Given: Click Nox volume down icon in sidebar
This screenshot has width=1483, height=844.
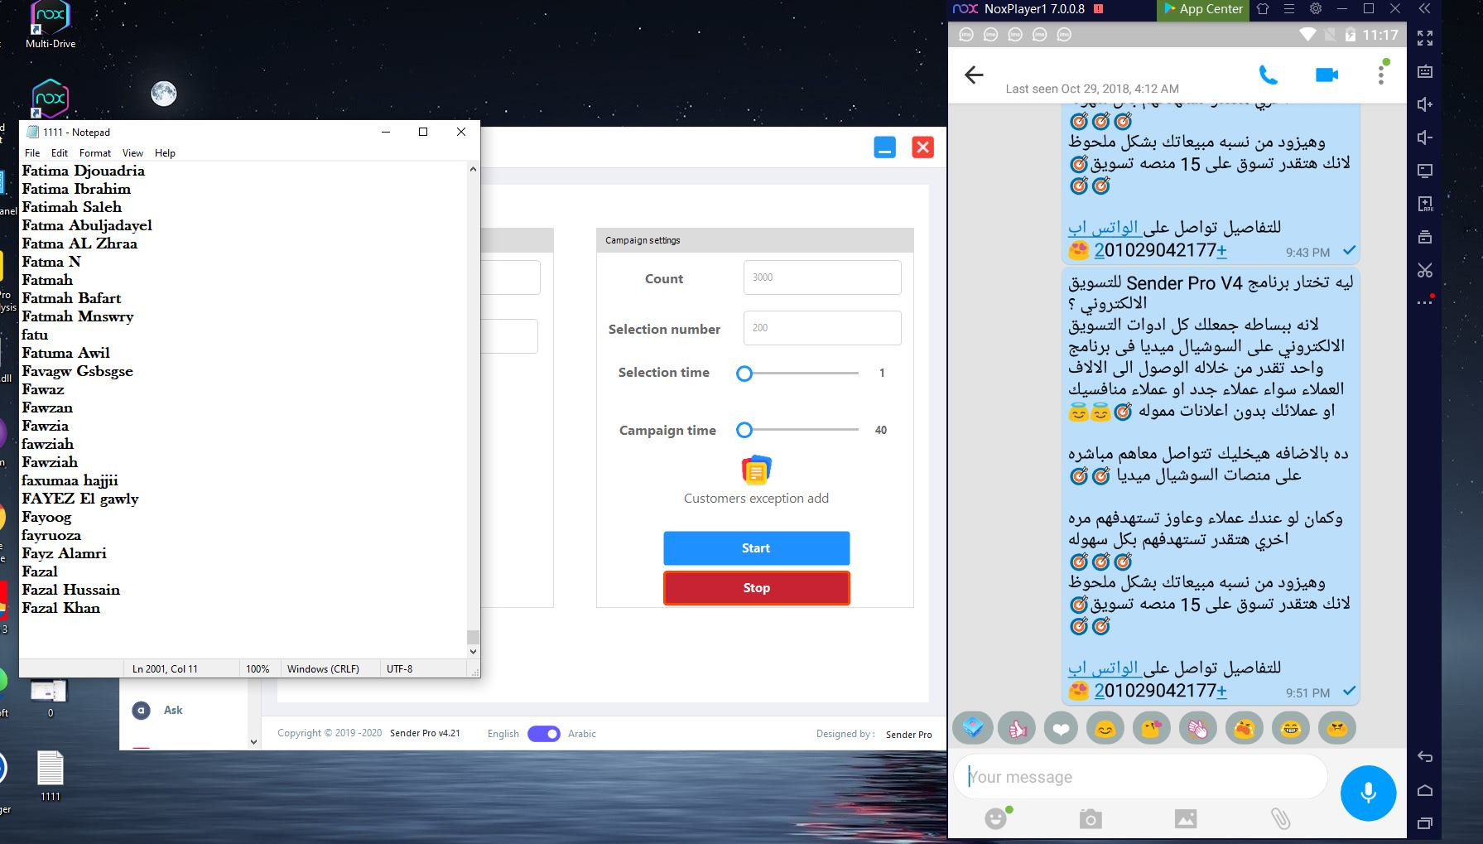Looking at the screenshot, I should (x=1425, y=137).
